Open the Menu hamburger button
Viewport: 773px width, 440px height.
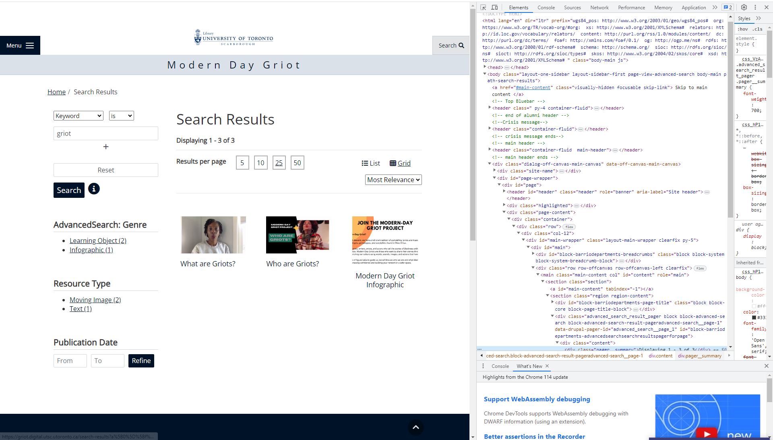tap(20, 46)
